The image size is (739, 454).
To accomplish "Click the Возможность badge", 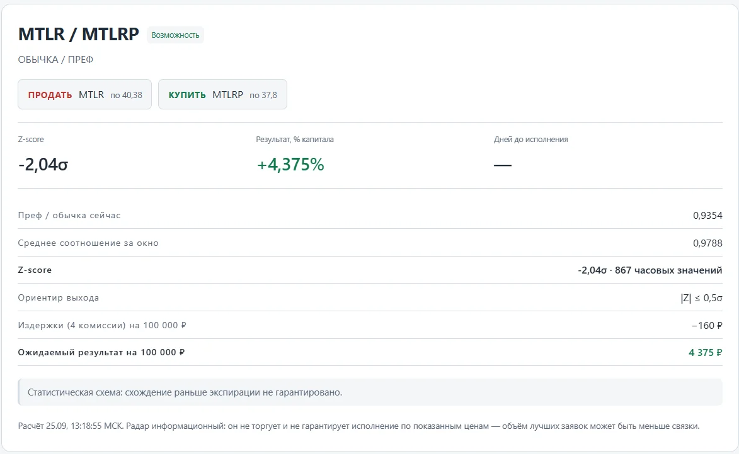I will pyautogui.click(x=175, y=35).
